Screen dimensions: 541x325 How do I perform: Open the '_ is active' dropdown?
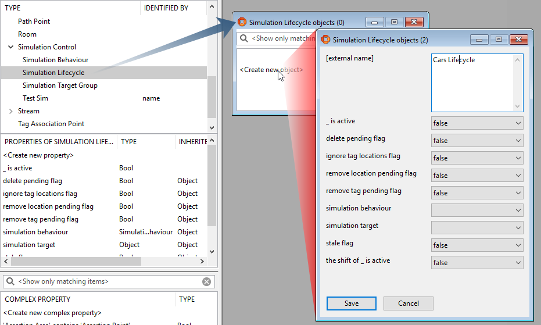tap(477, 123)
